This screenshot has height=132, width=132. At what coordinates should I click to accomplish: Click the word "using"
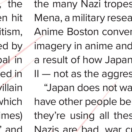pos(82,116)
